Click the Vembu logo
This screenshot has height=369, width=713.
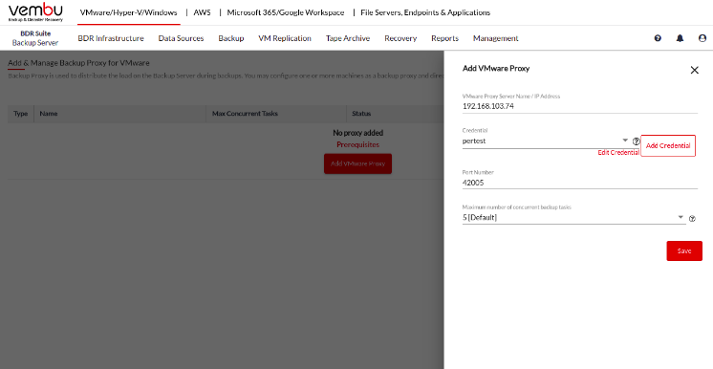tap(35, 12)
